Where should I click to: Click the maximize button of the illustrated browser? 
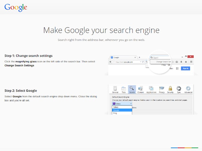click(186, 56)
